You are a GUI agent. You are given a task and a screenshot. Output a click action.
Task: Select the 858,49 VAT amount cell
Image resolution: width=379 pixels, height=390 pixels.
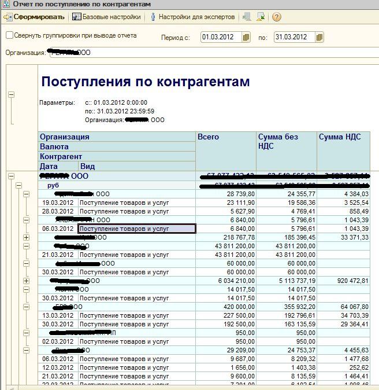point(344,211)
